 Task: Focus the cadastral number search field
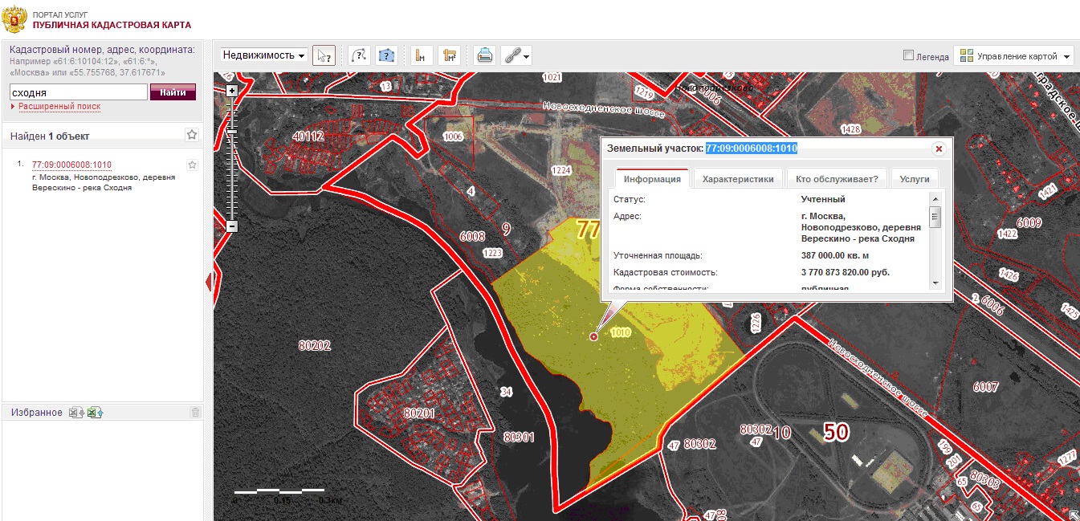pyautogui.click(x=79, y=92)
